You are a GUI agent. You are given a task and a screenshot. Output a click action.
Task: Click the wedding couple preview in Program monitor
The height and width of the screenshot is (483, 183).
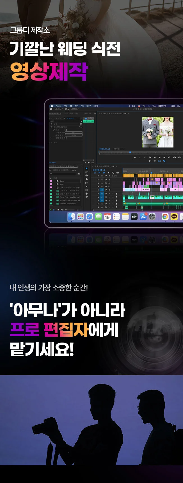click(158, 132)
